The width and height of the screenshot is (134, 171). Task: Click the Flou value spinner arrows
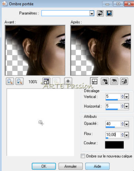(x=122, y=135)
